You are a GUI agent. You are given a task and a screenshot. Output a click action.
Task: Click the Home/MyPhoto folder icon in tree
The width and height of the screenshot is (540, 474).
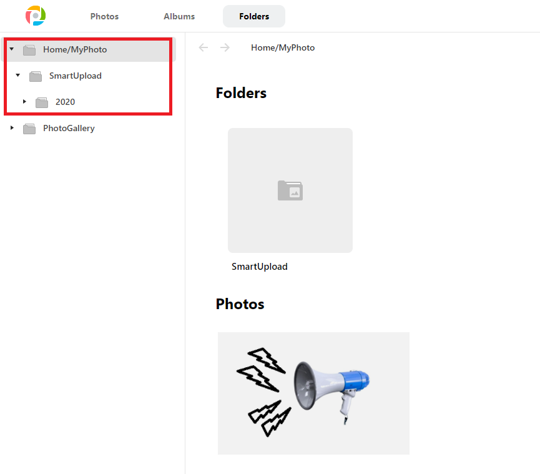click(29, 50)
